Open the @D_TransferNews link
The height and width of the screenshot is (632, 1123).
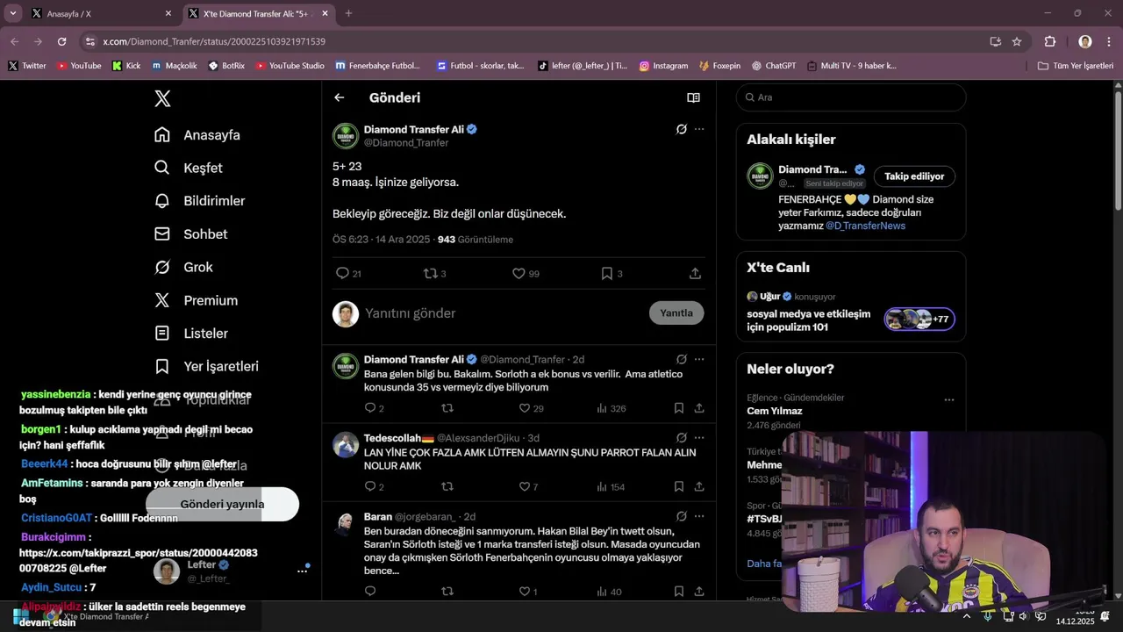click(x=865, y=226)
